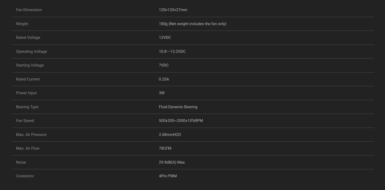Select the 78CFM air flow value
Screen dimensions: 385x190
165,148
